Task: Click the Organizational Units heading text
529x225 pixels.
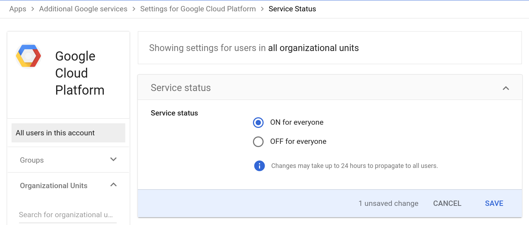Action: pyautogui.click(x=54, y=186)
